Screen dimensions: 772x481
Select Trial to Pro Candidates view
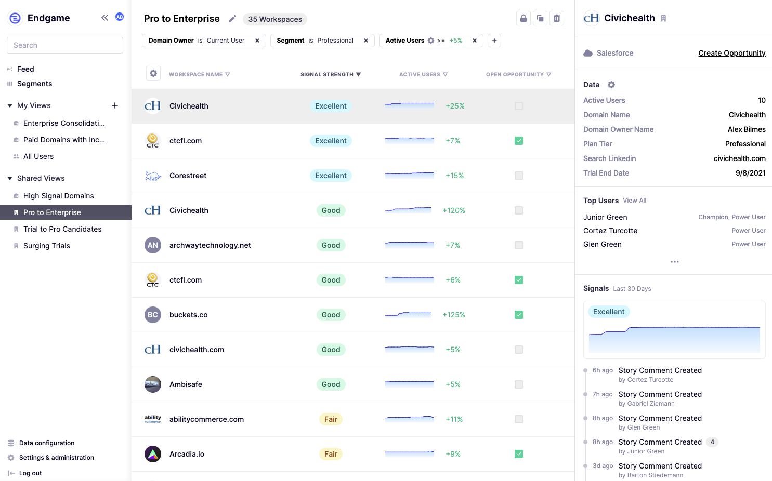pos(62,229)
